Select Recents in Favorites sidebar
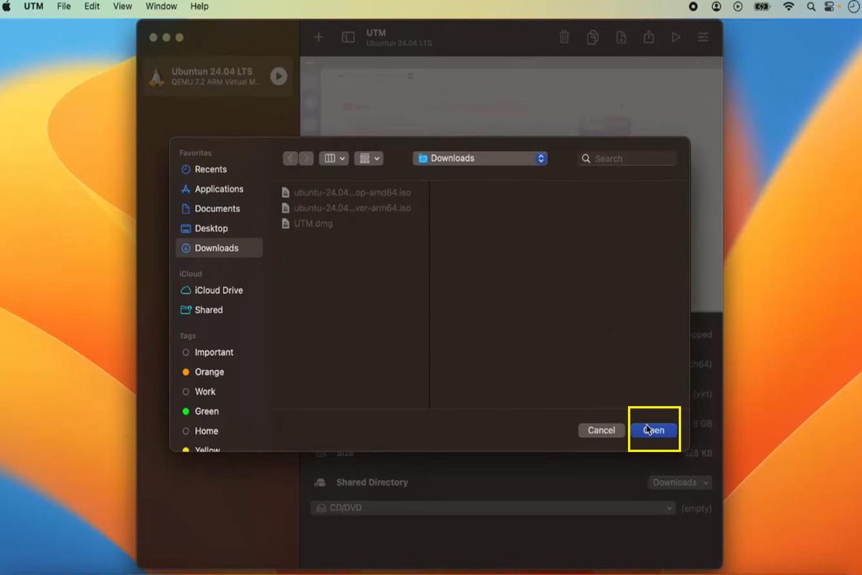 point(219,169)
